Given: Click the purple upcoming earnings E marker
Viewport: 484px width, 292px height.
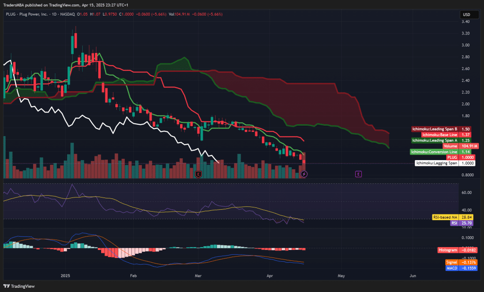Looking at the screenshot, I should [x=358, y=174].
